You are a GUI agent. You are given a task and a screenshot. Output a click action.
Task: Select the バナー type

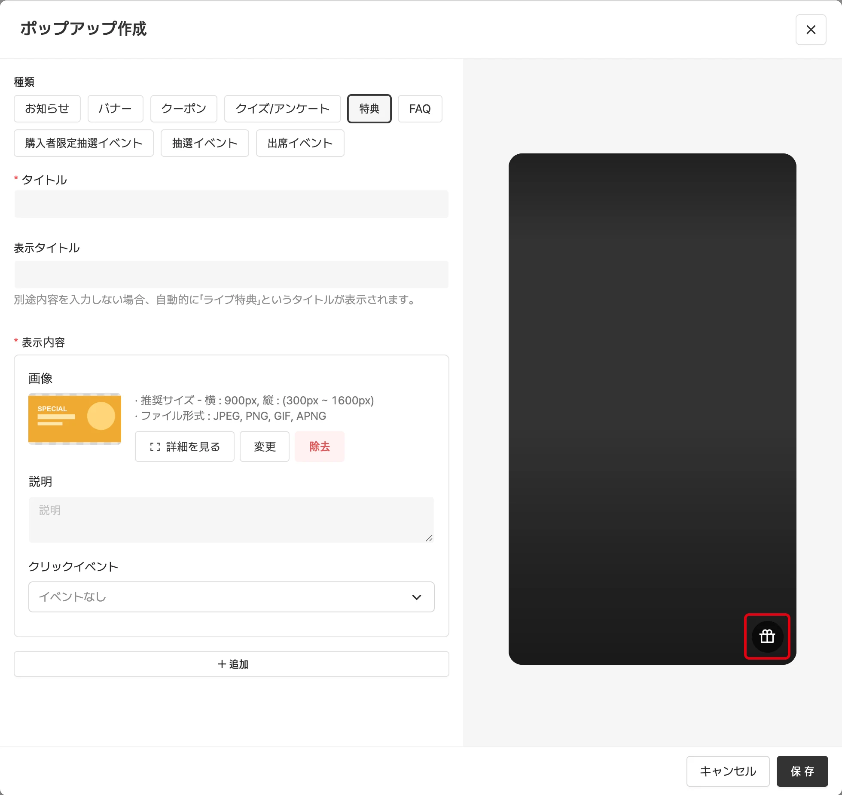click(115, 109)
